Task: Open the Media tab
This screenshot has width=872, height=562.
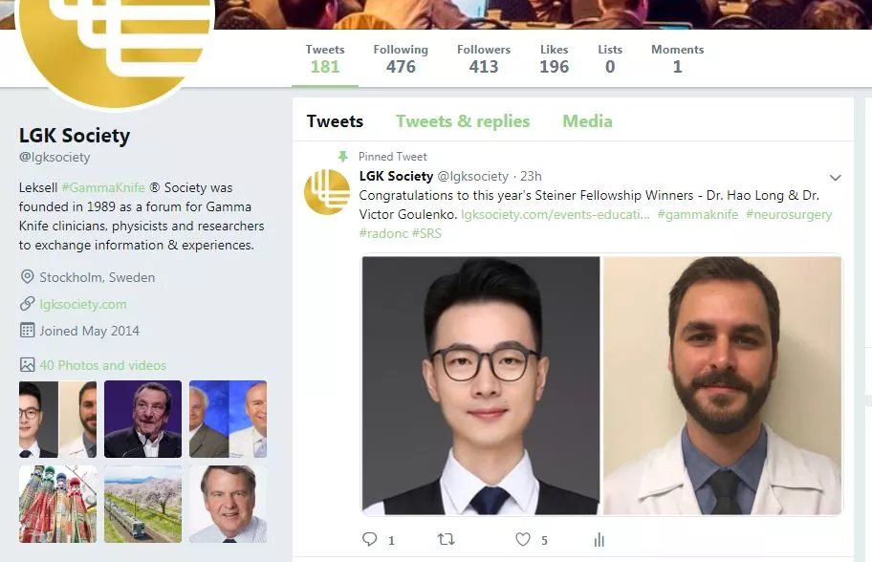Action: [x=587, y=121]
